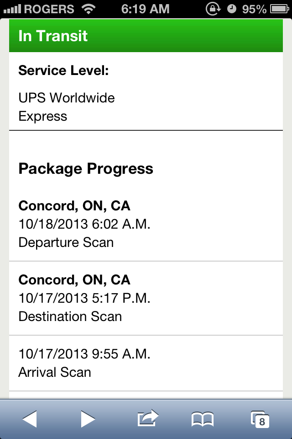Tap the 10/18/2013 6:02 A.M. timestamp
This screenshot has height=439, width=292.
pos(84,224)
